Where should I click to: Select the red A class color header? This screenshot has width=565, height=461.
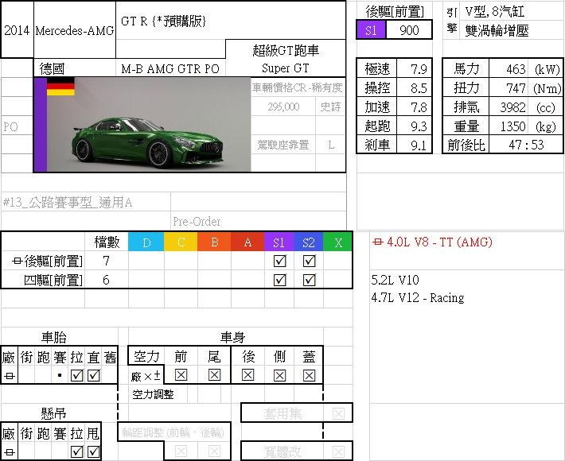point(248,242)
